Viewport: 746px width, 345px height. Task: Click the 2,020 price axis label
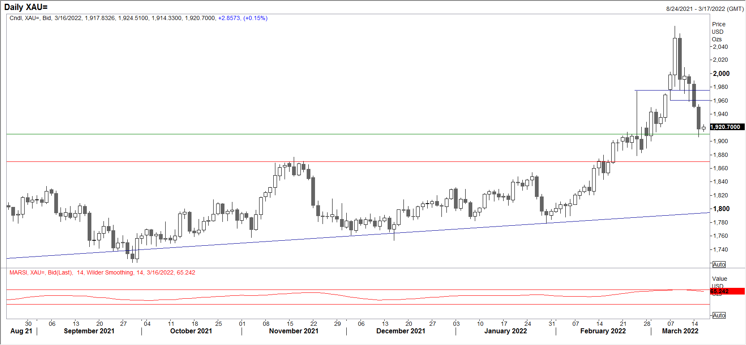[721, 60]
